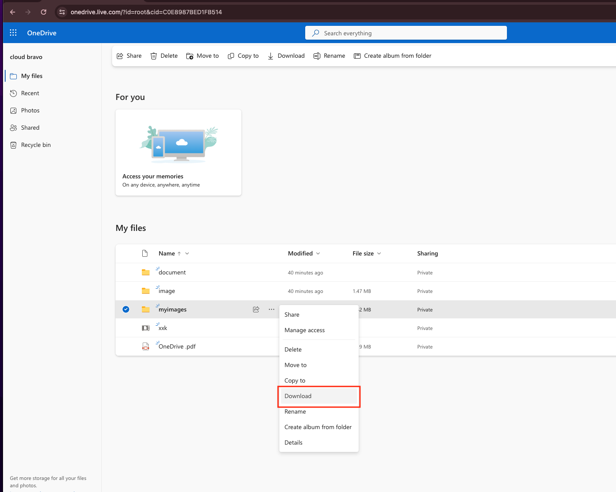Image resolution: width=616 pixels, height=492 pixels.
Task: Select Delete in the context menu
Action: tap(319, 349)
